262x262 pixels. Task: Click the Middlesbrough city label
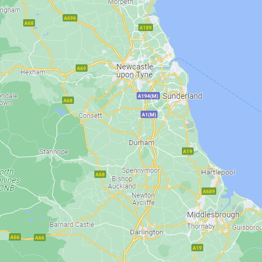(x=213, y=215)
